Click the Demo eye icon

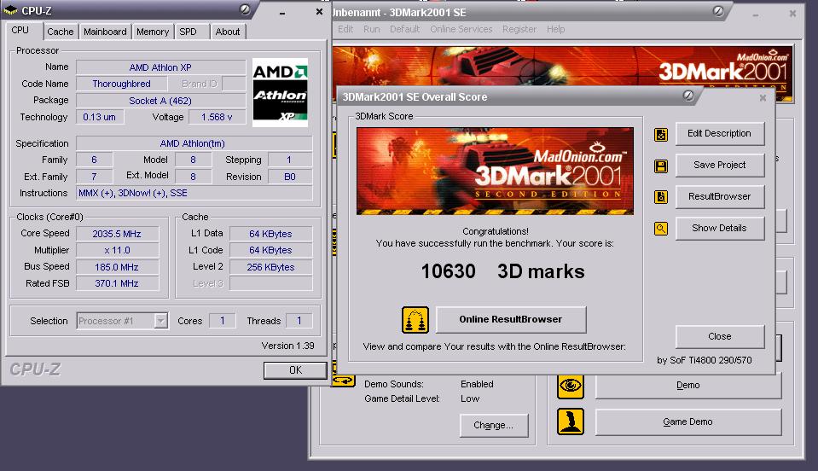tap(570, 386)
